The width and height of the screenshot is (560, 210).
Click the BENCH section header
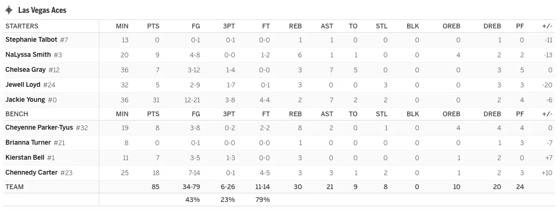click(17, 114)
